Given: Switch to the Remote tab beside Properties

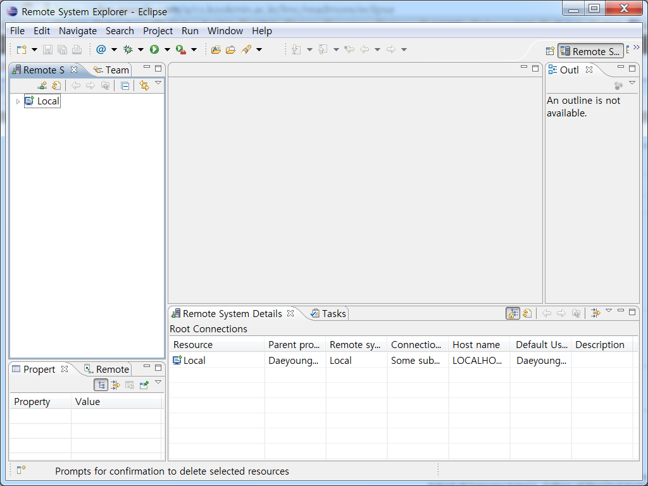Looking at the screenshot, I should 106,370.
